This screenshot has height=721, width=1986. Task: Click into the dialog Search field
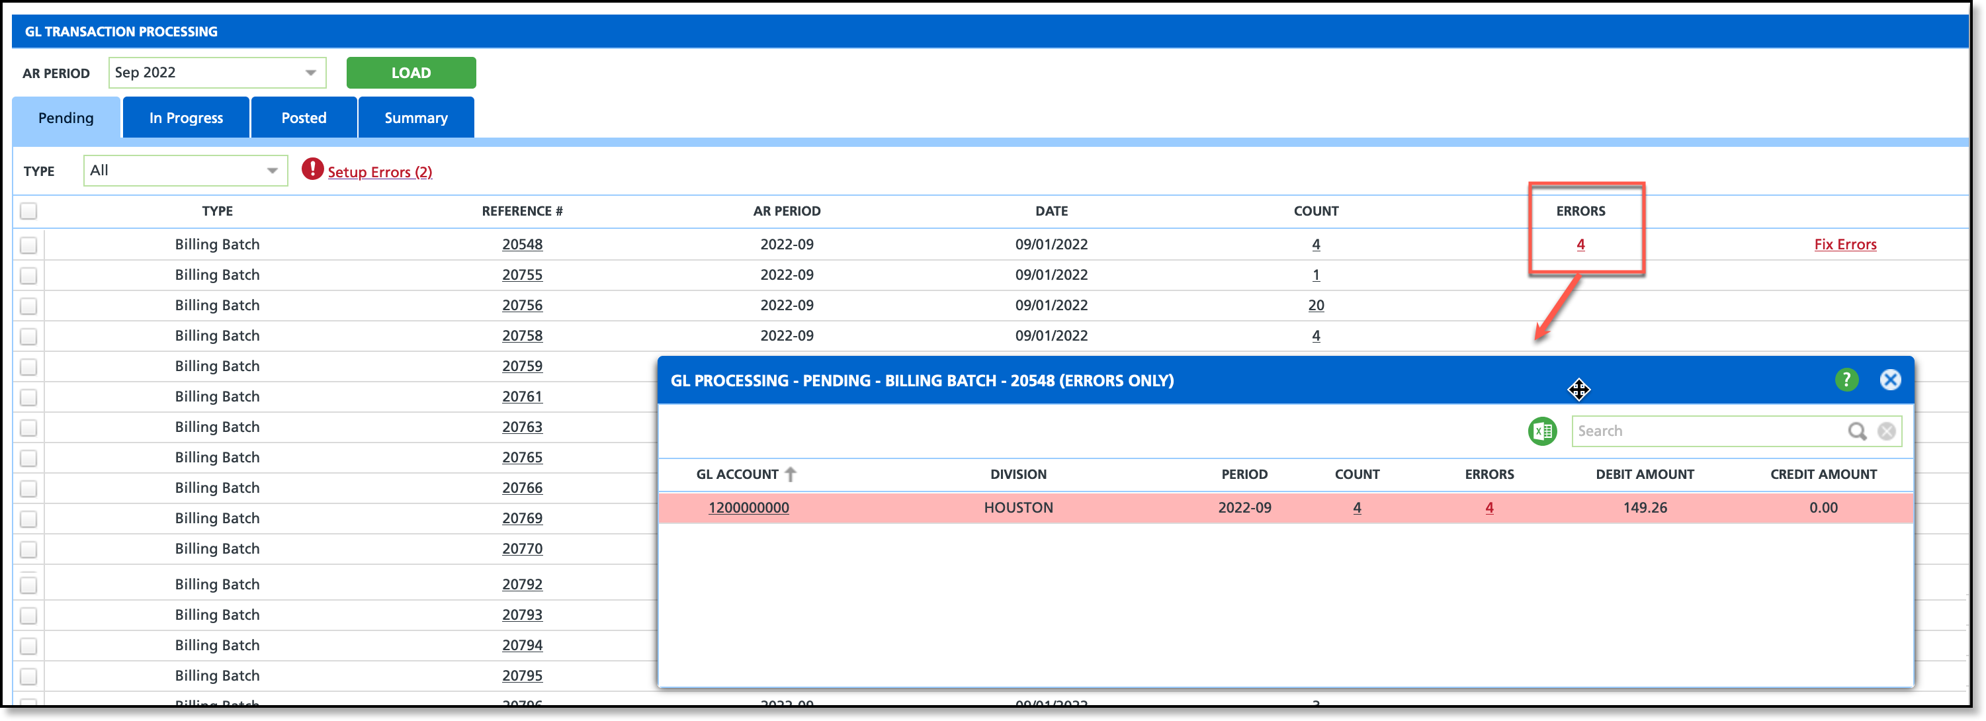(1704, 431)
